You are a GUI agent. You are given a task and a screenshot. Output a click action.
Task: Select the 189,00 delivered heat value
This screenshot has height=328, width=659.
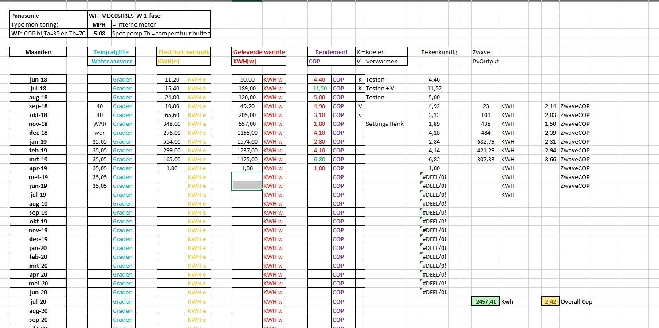point(247,88)
